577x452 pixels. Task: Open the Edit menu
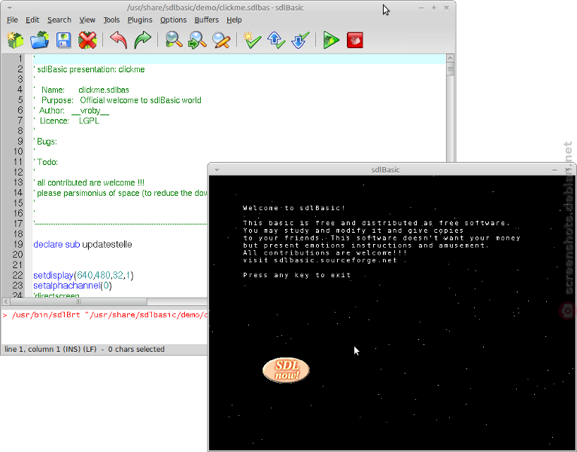(32, 20)
